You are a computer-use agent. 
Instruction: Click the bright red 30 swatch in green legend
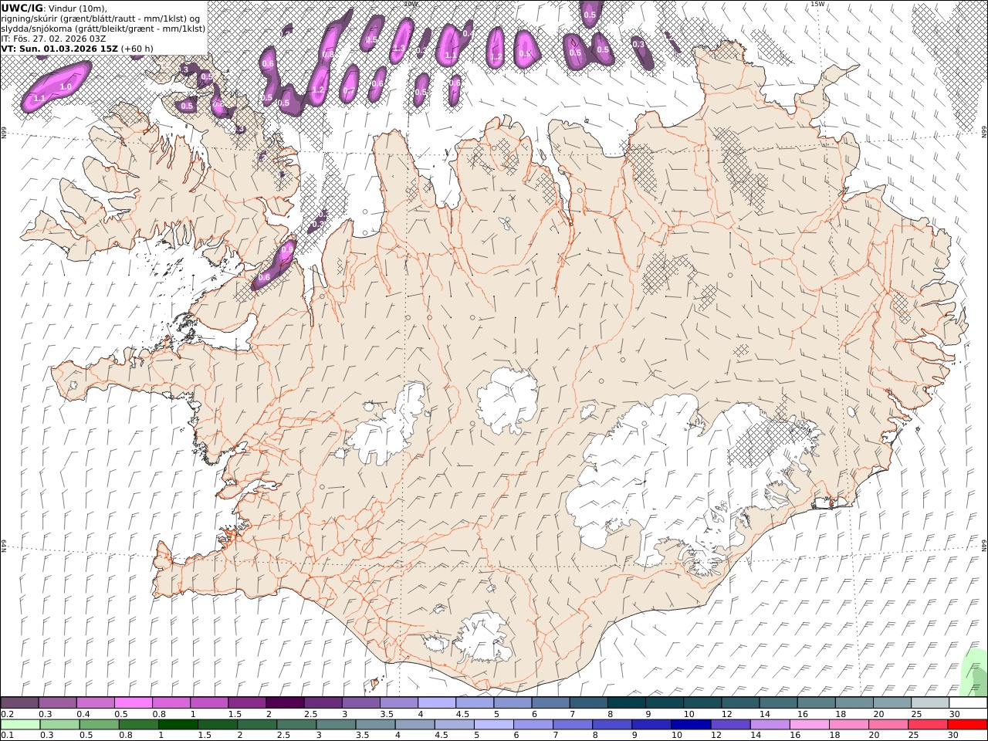tap(967, 725)
